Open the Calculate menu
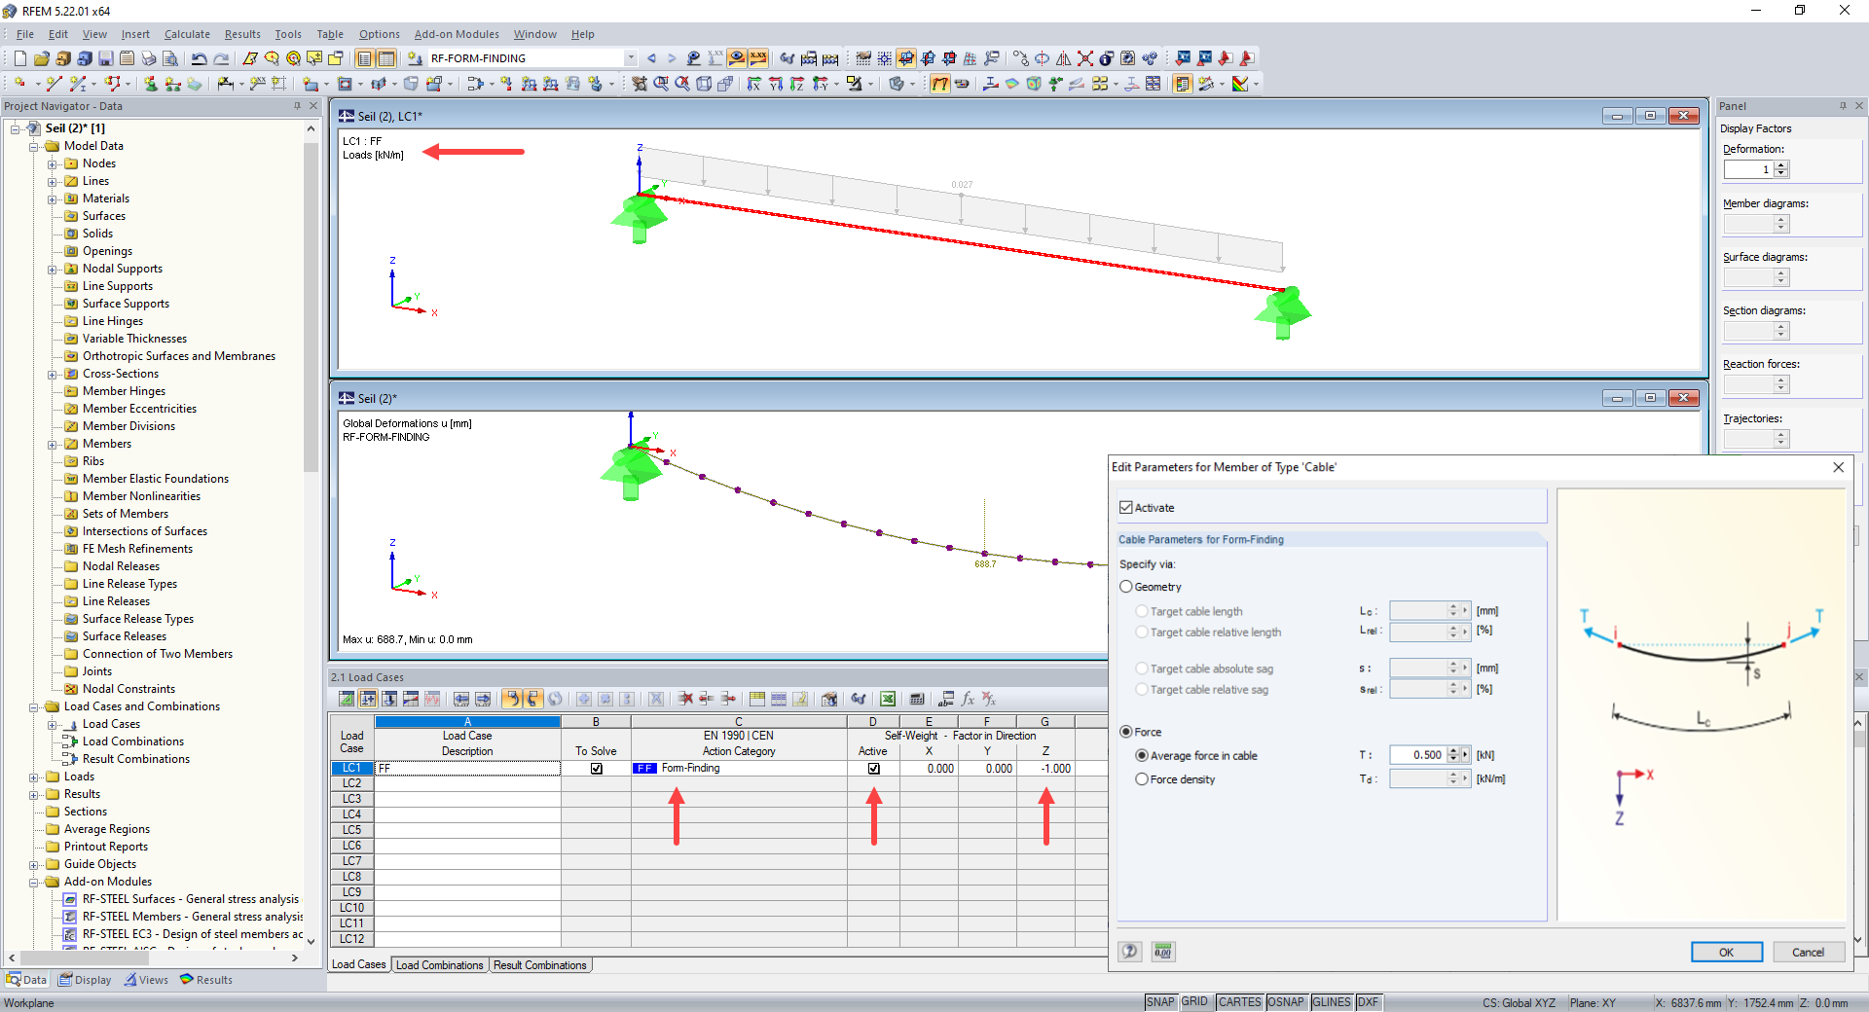The image size is (1869, 1012). (x=187, y=34)
